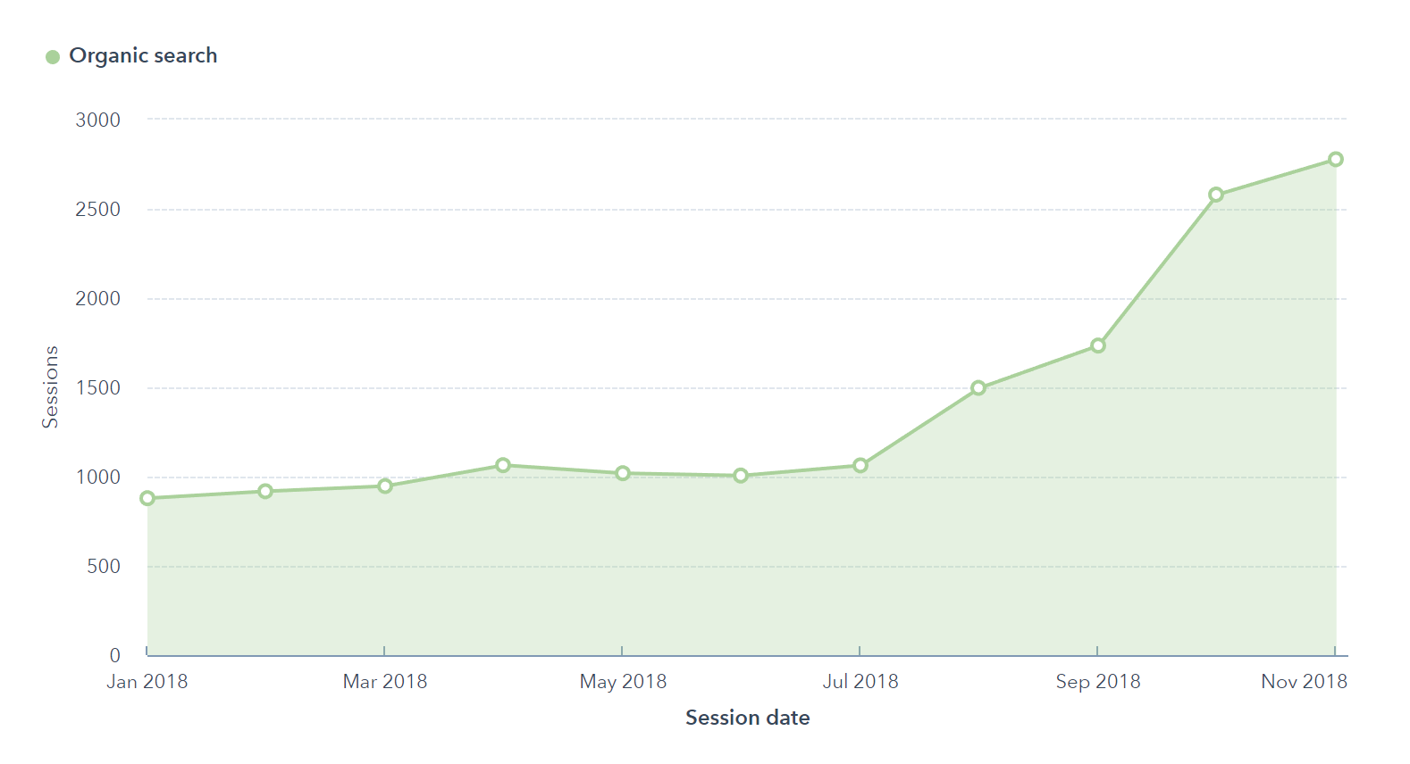Select the Aug 2018 data point at 1500
Screen dimensions: 1410x764
point(978,388)
